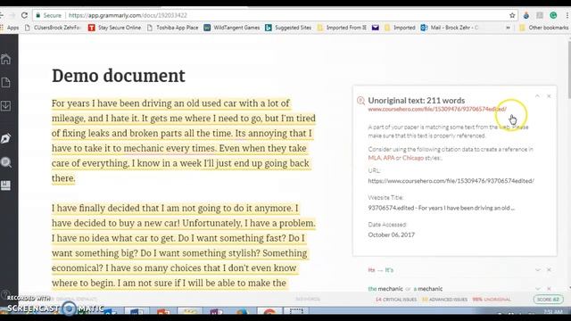Viewport: 571px width, 321px height.
Task: Click the advanced issues counter
Action: tap(444, 300)
